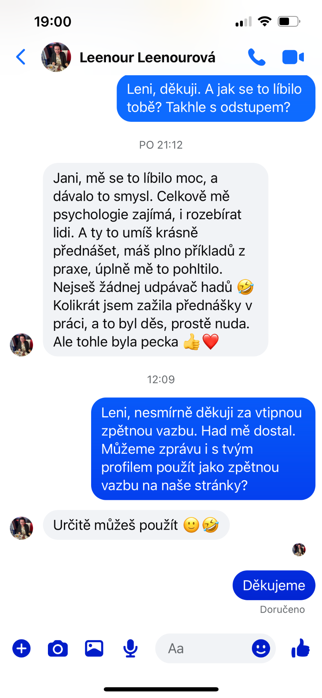Image resolution: width=322 pixels, height=698 pixels.
Task: Send a thumbs-up like
Action: [x=301, y=648]
